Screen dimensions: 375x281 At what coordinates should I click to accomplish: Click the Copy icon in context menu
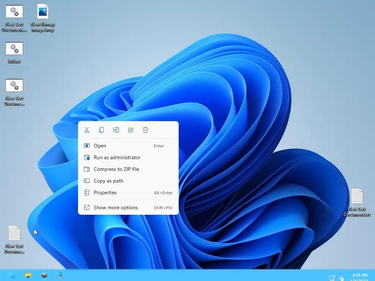click(x=101, y=130)
